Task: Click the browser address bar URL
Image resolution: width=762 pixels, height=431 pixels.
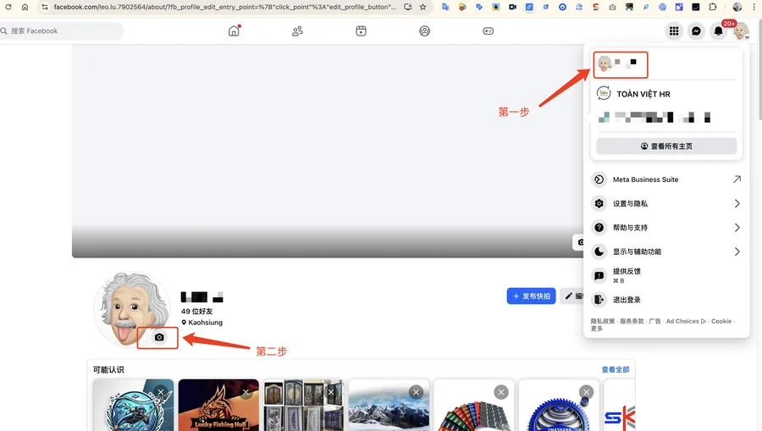Action: 224,7
